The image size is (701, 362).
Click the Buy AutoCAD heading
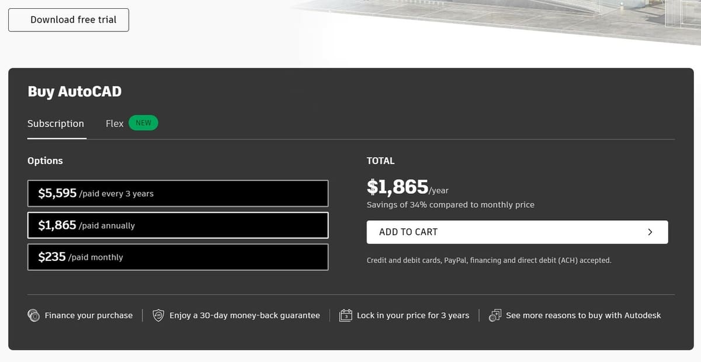click(74, 92)
